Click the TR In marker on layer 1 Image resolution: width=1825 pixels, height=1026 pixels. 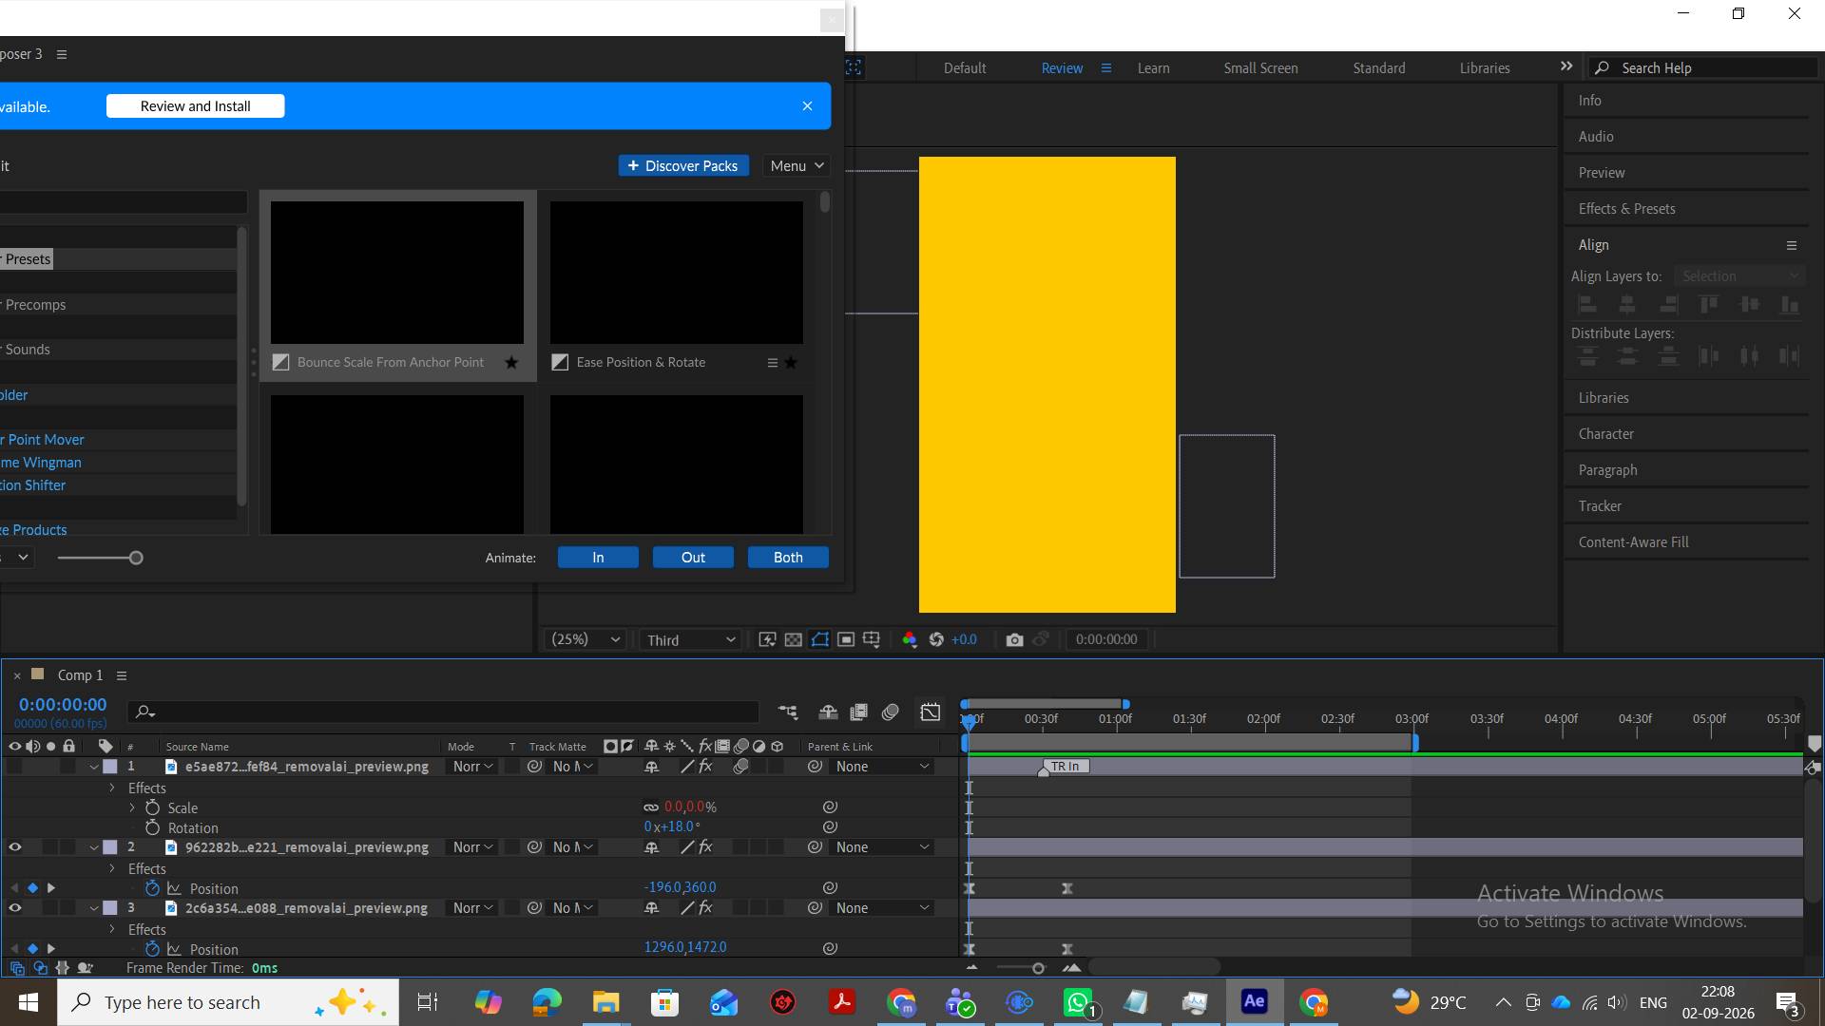coord(1065,767)
